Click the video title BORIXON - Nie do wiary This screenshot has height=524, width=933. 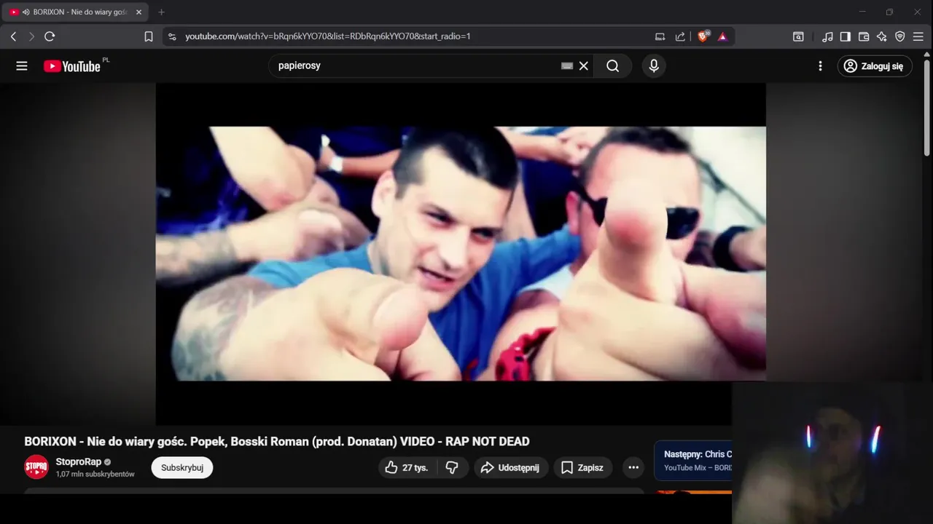276,442
